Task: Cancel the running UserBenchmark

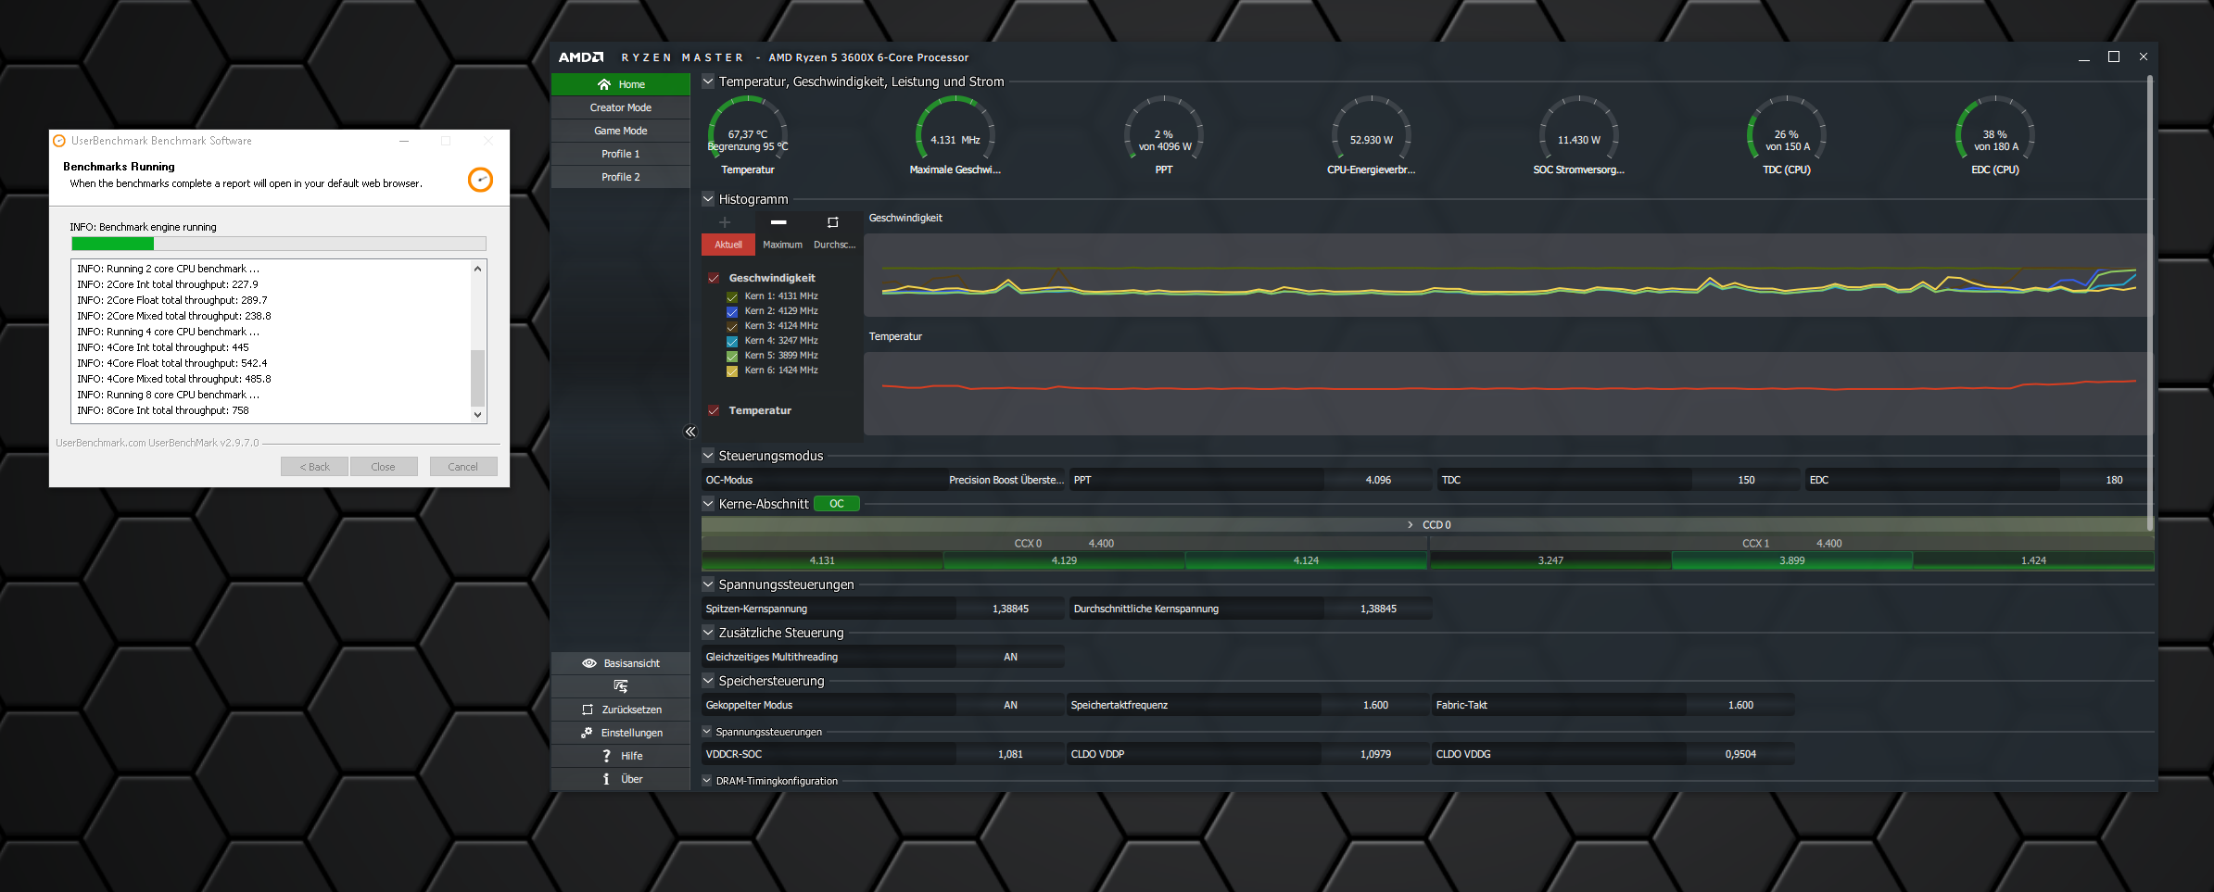Action: 463,467
